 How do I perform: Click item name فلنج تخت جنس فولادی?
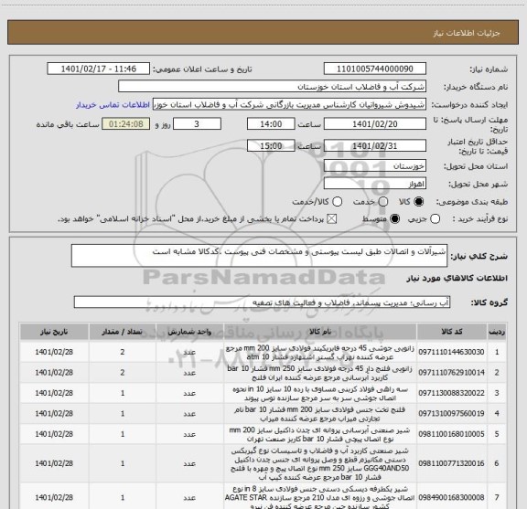tap(320, 414)
